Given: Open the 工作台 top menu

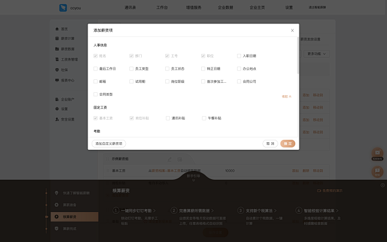Looking at the screenshot, I should 162,8.
